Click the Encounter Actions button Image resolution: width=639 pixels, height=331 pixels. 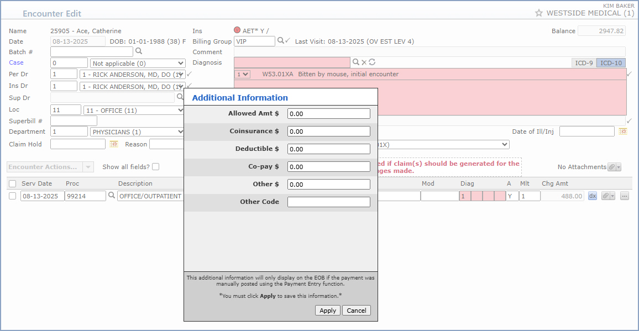(x=45, y=167)
